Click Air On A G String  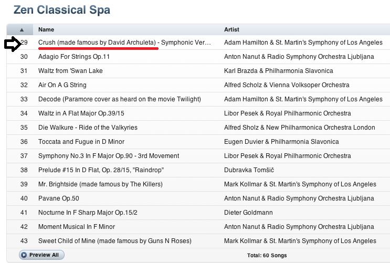click(62, 85)
